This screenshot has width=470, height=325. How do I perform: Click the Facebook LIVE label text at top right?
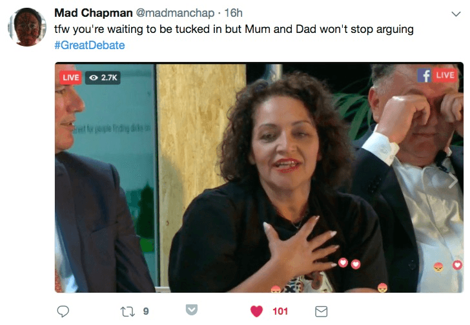445,75
